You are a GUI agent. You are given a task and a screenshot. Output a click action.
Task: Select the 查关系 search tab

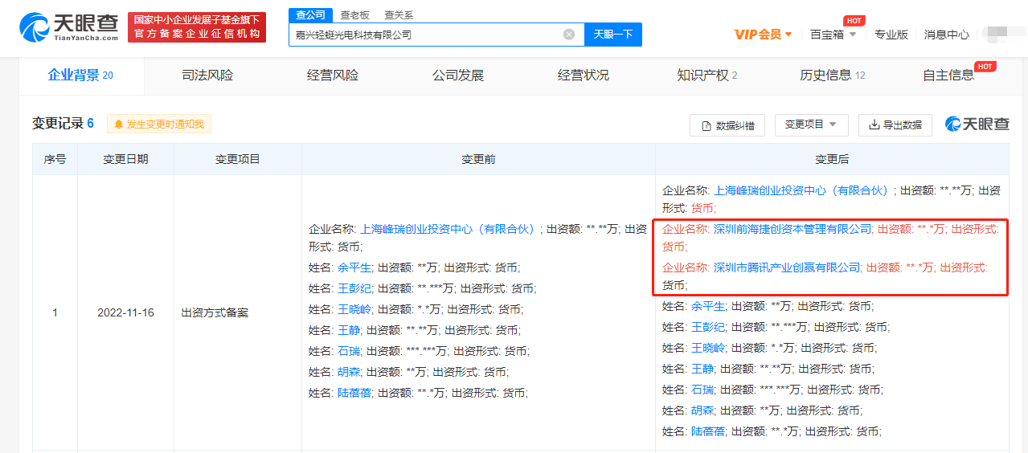click(x=399, y=14)
